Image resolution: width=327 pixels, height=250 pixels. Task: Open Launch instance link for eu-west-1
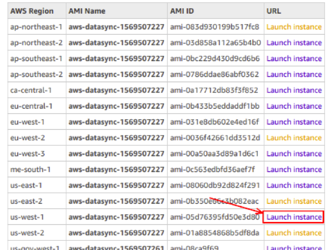294,122
